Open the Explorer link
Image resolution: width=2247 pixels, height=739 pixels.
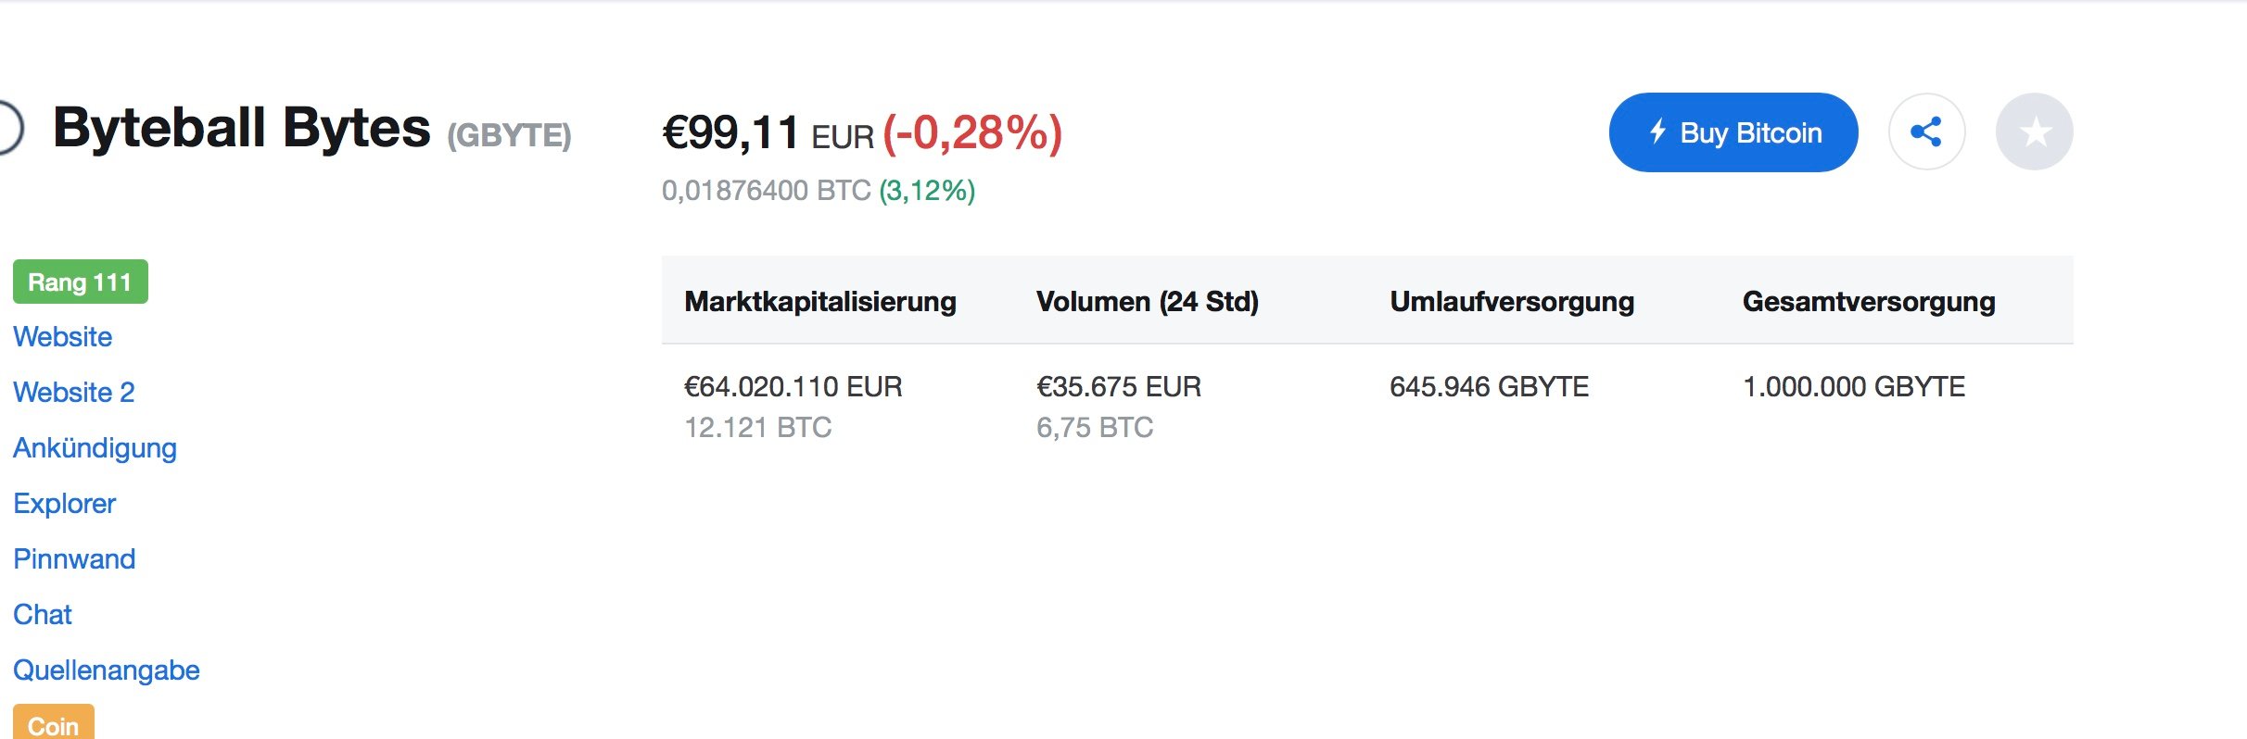[64, 504]
